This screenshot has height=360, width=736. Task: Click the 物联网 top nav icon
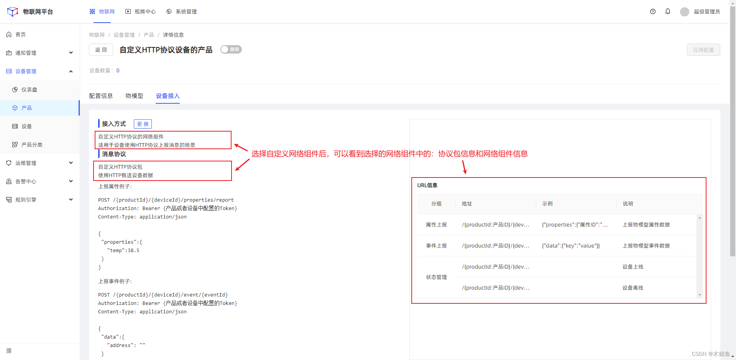click(x=92, y=11)
